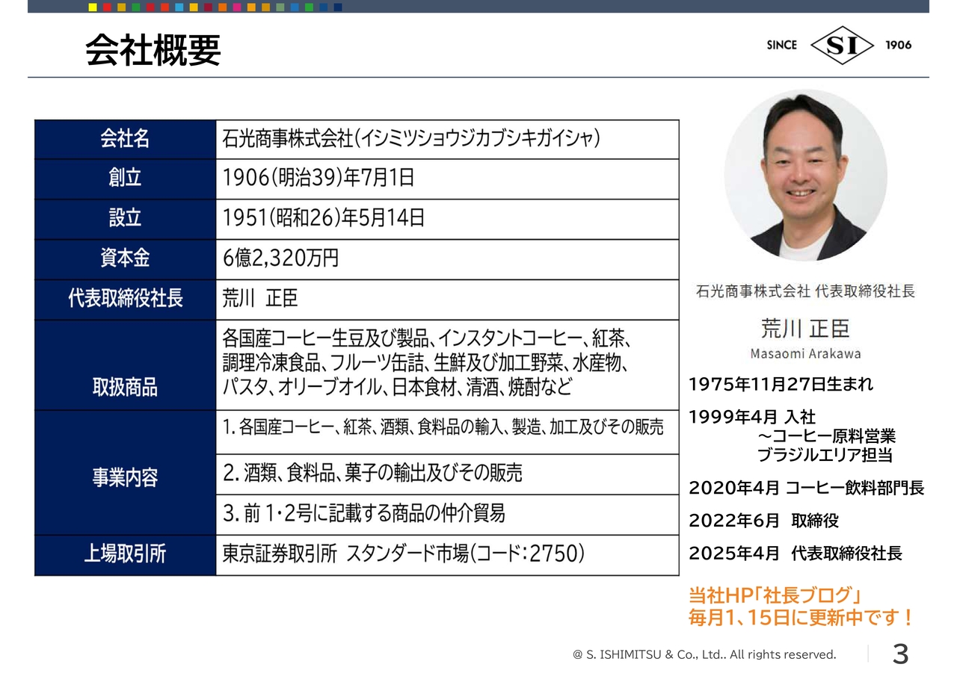This screenshot has height=676, width=957.
Task: Select the 創立 row label
Action: (x=125, y=179)
